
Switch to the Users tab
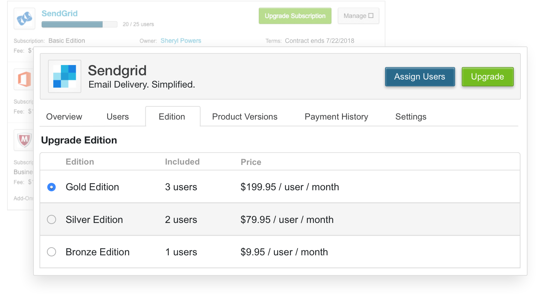118,117
